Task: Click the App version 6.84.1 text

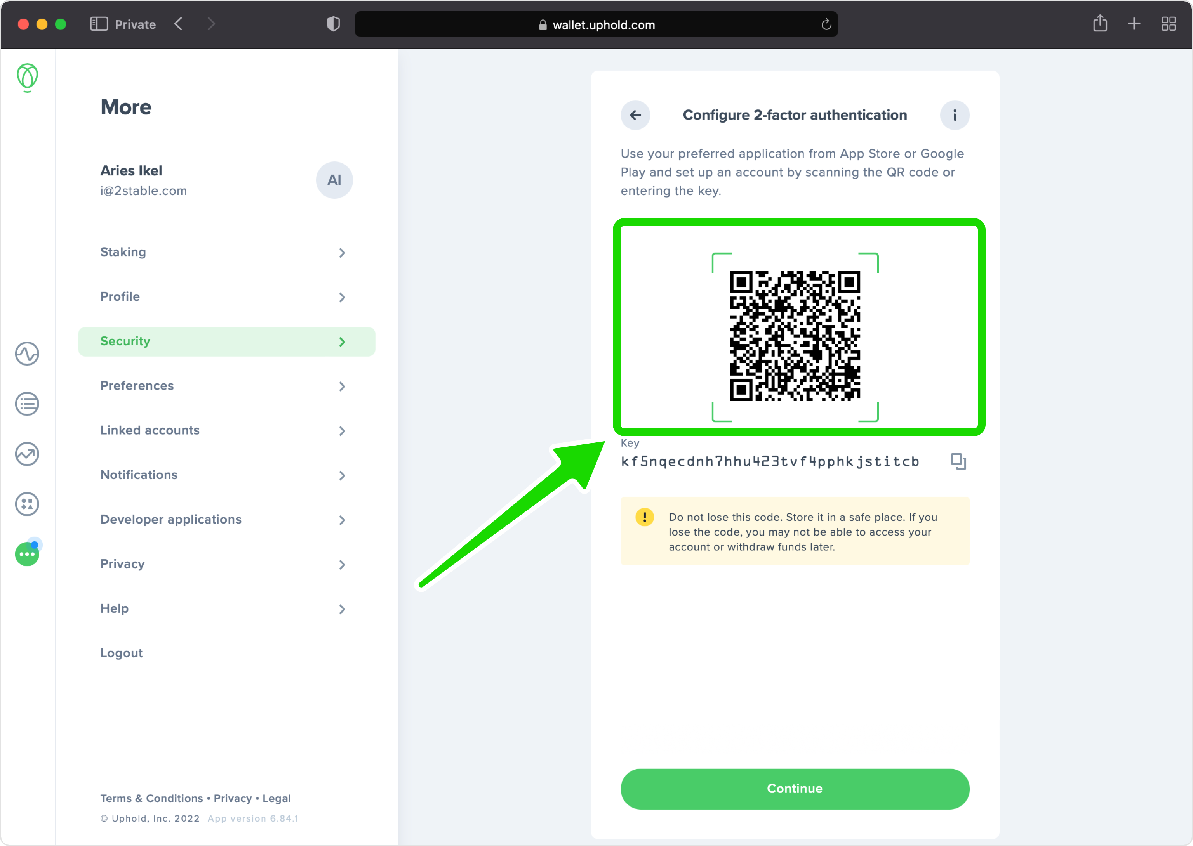Action: tap(253, 818)
